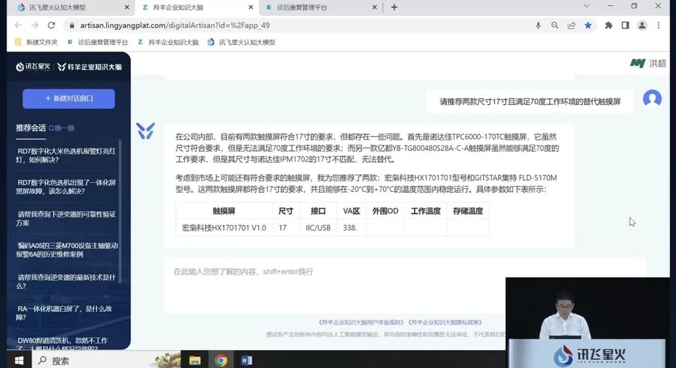The image size is (676, 368).
Task: Open the 羚羊企业知识大脑 bookmark
Action: click(168, 42)
